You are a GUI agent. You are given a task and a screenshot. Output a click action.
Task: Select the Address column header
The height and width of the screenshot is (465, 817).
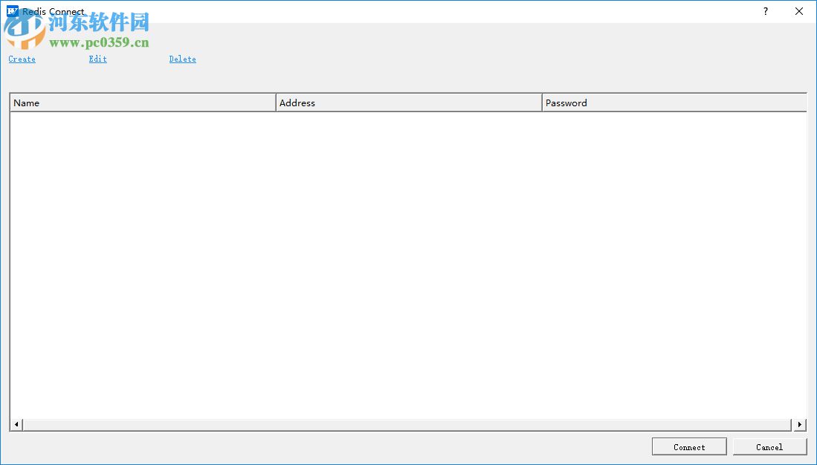(409, 103)
